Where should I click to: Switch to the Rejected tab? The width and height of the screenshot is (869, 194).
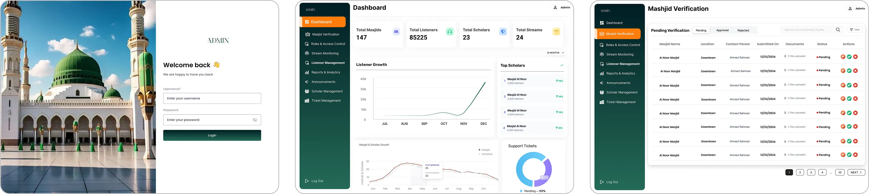(743, 30)
